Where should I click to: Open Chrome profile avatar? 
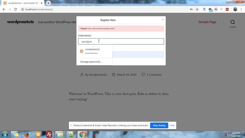[235, 9]
